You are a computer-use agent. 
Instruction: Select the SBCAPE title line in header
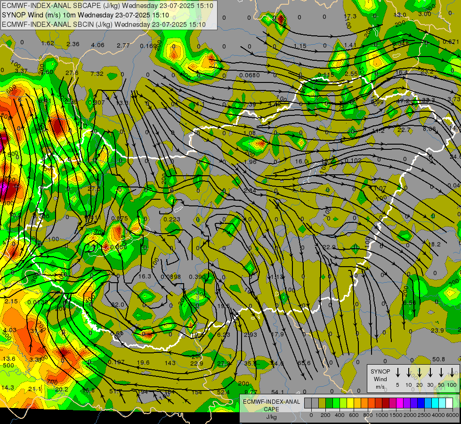click(x=107, y=6)
